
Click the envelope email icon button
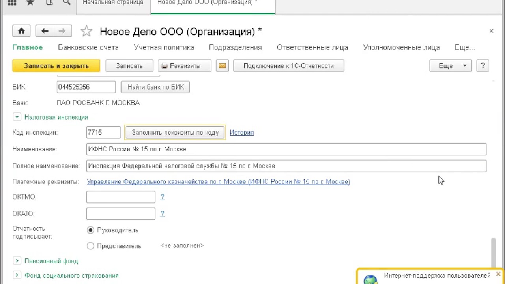[222, 66]
